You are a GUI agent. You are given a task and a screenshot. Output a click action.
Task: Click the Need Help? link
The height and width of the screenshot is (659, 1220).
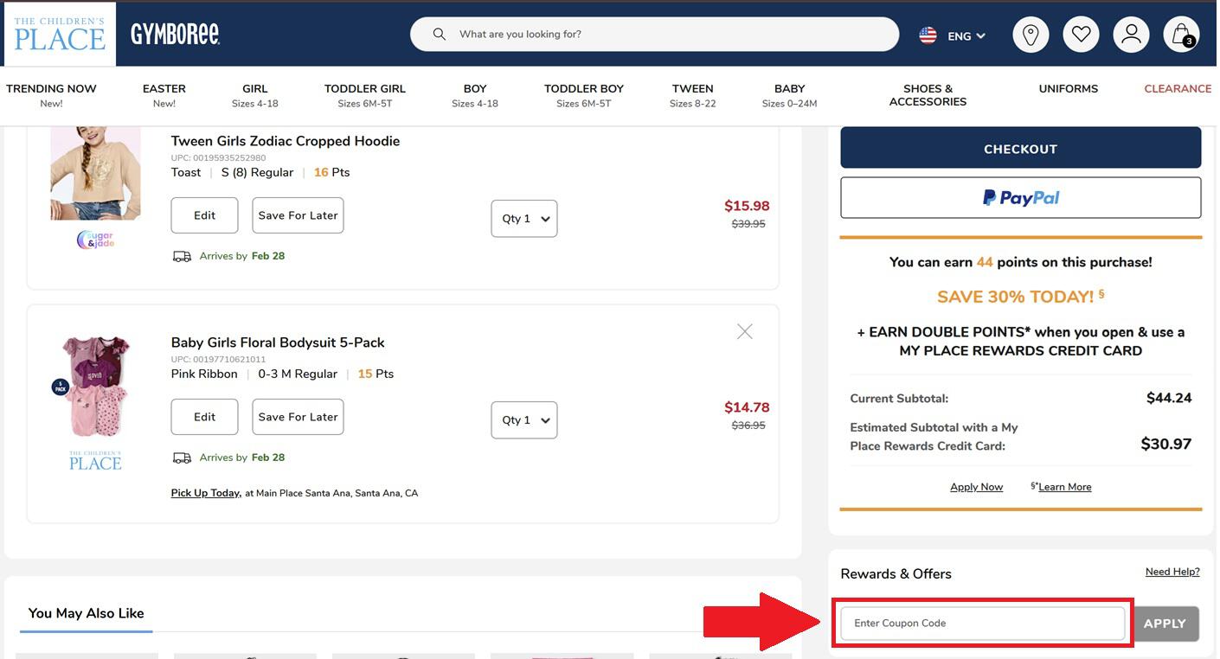point(1172,572)
